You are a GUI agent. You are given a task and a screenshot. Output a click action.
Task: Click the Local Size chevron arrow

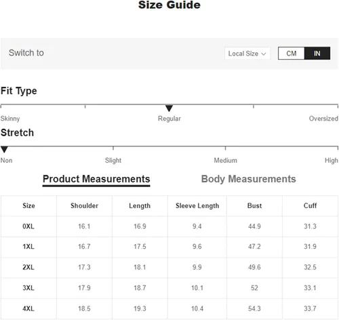(264, 54)
